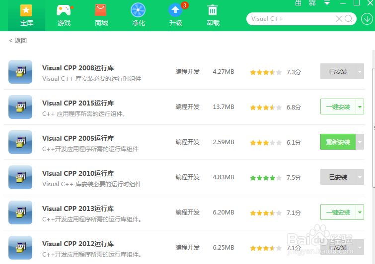Click the 编程开发 category of Visual CPP 2015
The height and width of the screenshot is (264, 375).
click(x=187, y=107)
